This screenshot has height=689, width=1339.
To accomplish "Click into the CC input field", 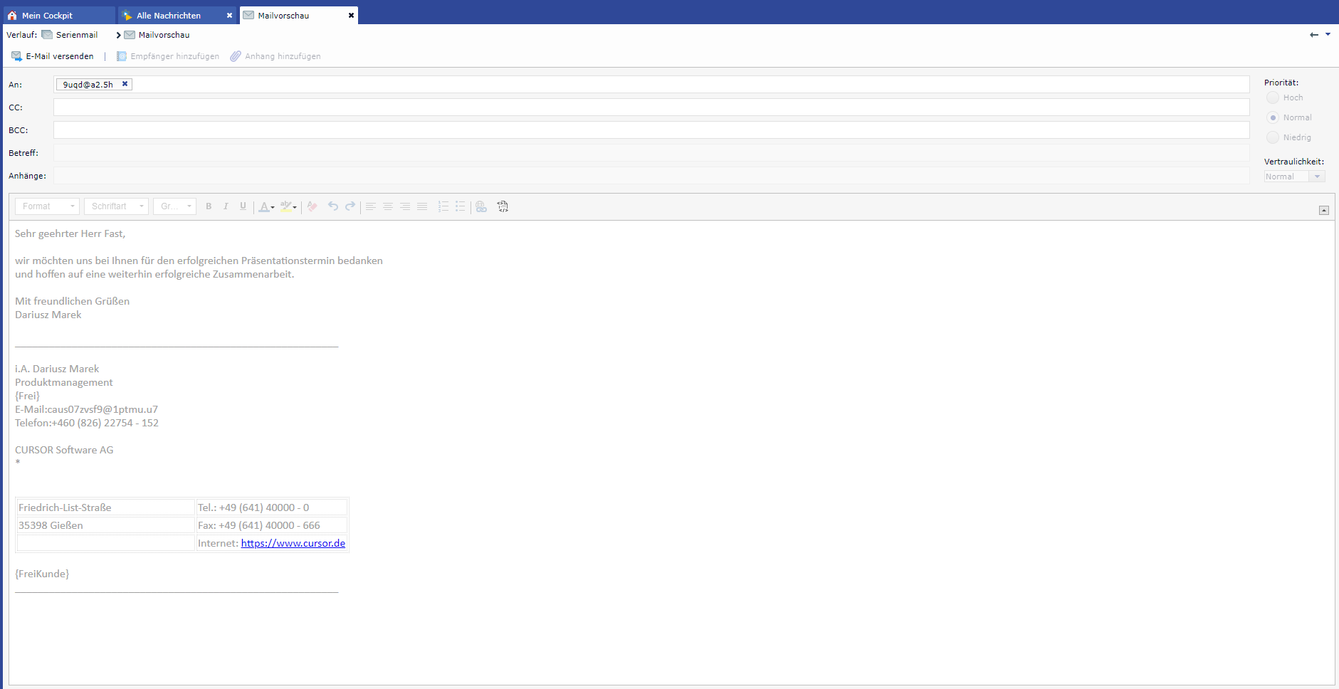I will pos(651,107).
